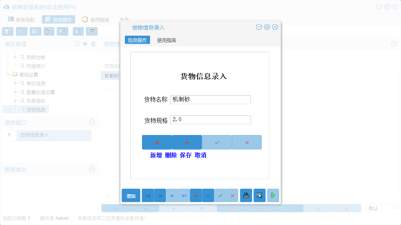Click the 保存 save link in the form
Screen dimensions: 401x225
pos(186,155)
